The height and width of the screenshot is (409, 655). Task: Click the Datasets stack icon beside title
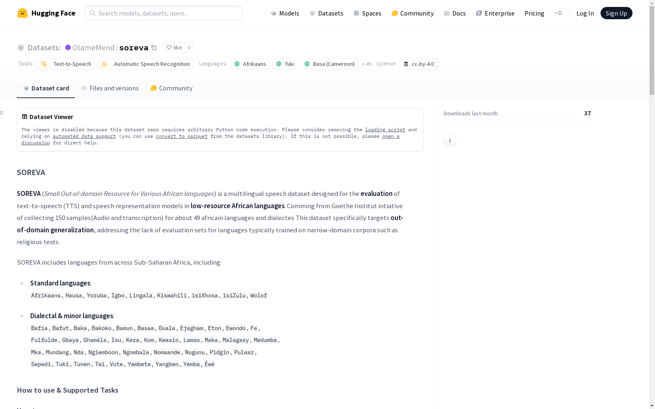21,48
